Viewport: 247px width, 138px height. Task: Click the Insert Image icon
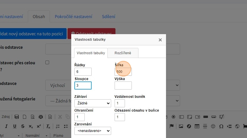[181, 126]
